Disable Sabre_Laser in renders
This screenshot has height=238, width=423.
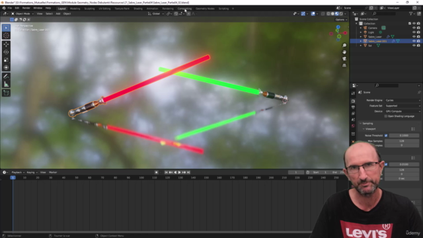(418, 37)
